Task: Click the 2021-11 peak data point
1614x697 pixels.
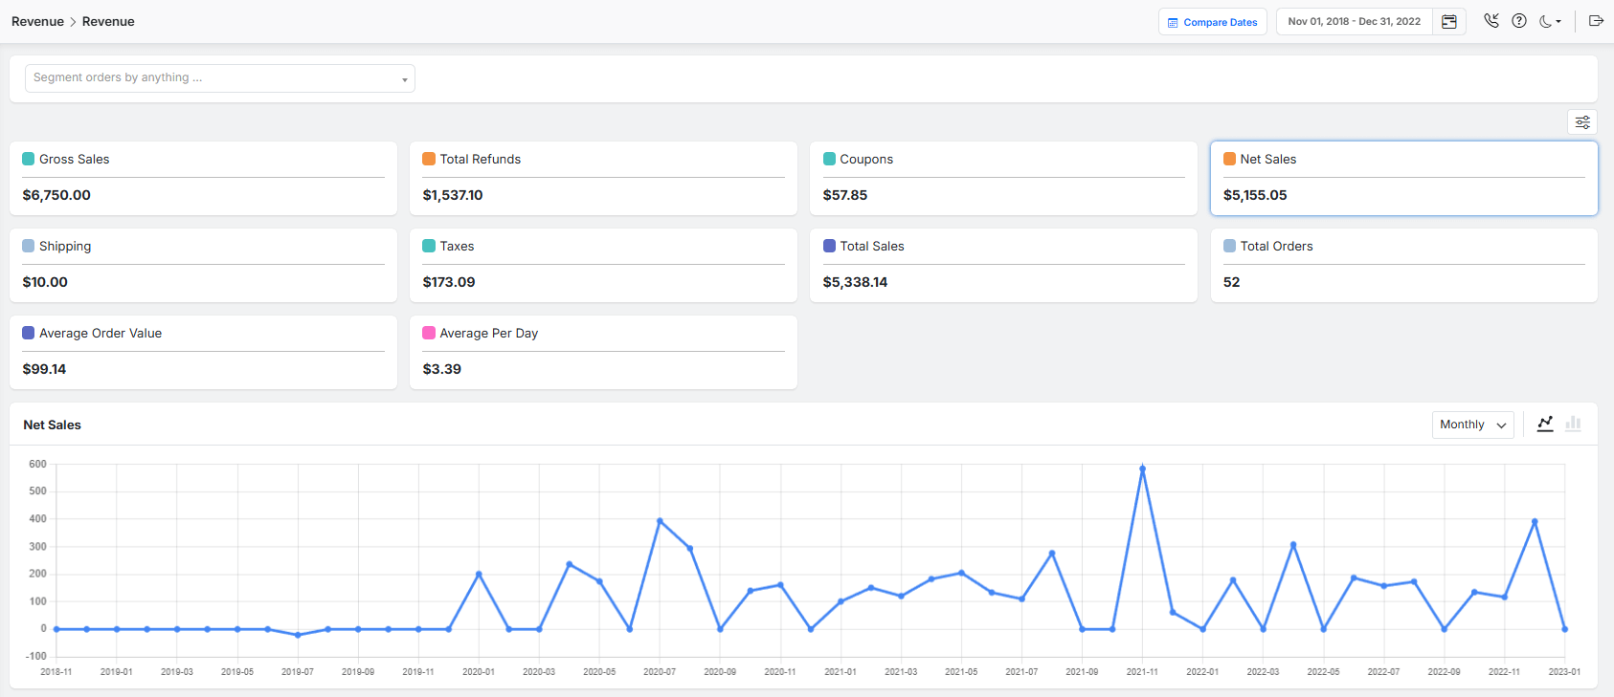Action: [1142, 469]
